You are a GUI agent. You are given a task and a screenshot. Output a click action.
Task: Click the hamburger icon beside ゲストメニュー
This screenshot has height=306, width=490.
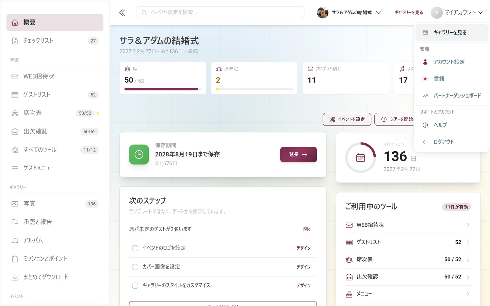(x=15, y=168)
